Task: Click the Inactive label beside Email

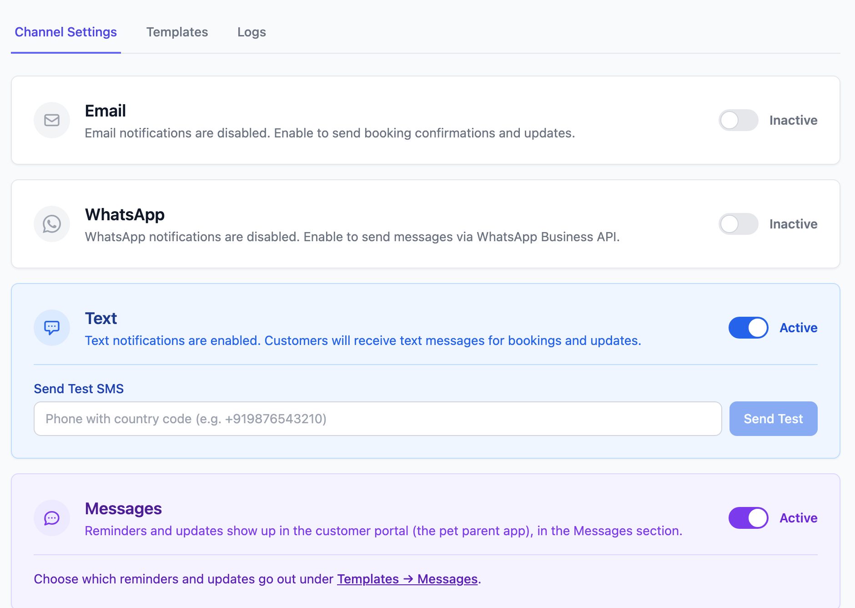Action: pos(794,120)
